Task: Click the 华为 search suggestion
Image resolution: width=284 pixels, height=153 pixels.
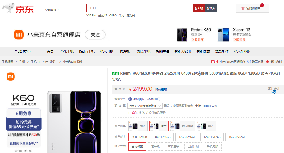Action: (121, 15)
